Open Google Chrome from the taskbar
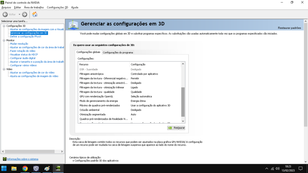Screen dimensions: 308x173 25,168
